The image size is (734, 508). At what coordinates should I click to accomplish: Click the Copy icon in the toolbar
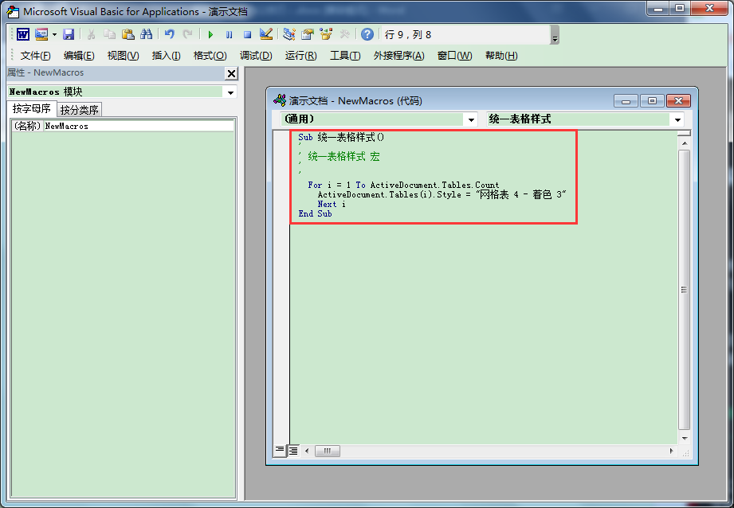(109, 34)
